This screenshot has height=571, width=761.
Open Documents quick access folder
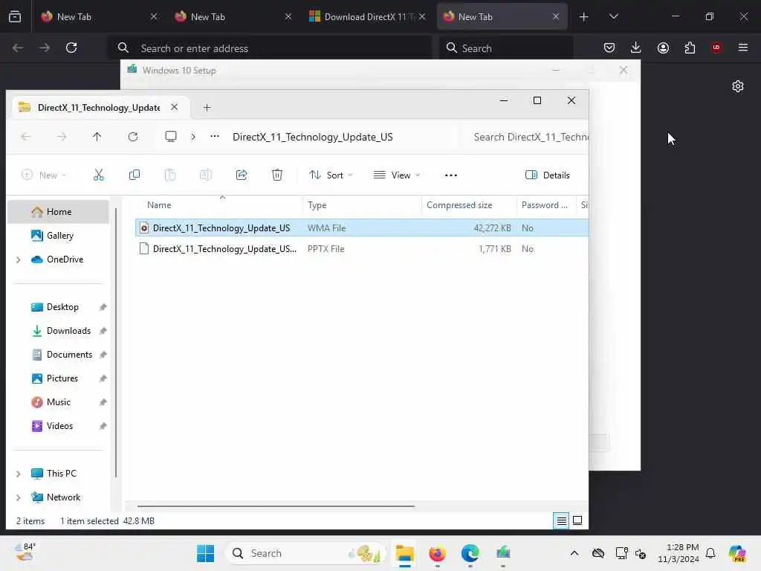pyautogui.click(x=69, y=355)
